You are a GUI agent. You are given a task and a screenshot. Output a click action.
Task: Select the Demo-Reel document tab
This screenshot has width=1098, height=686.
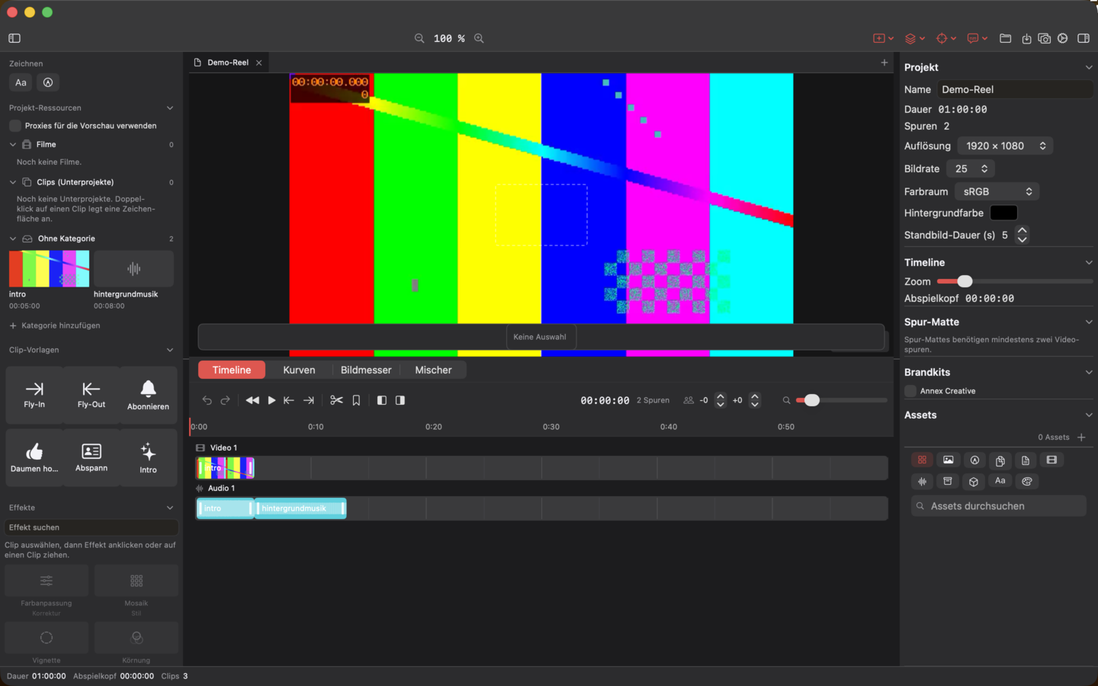coord(228,63)
